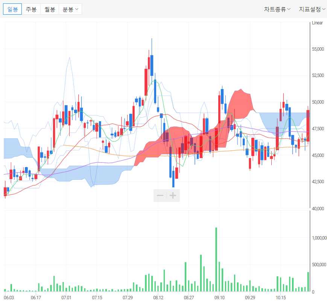Viewport: 327px width, 303px height.
Task: Click the 52,500 price axis label
Action: [318, 75]
